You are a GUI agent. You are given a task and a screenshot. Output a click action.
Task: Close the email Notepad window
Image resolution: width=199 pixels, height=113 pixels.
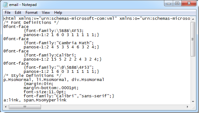[x=189, y=3]
